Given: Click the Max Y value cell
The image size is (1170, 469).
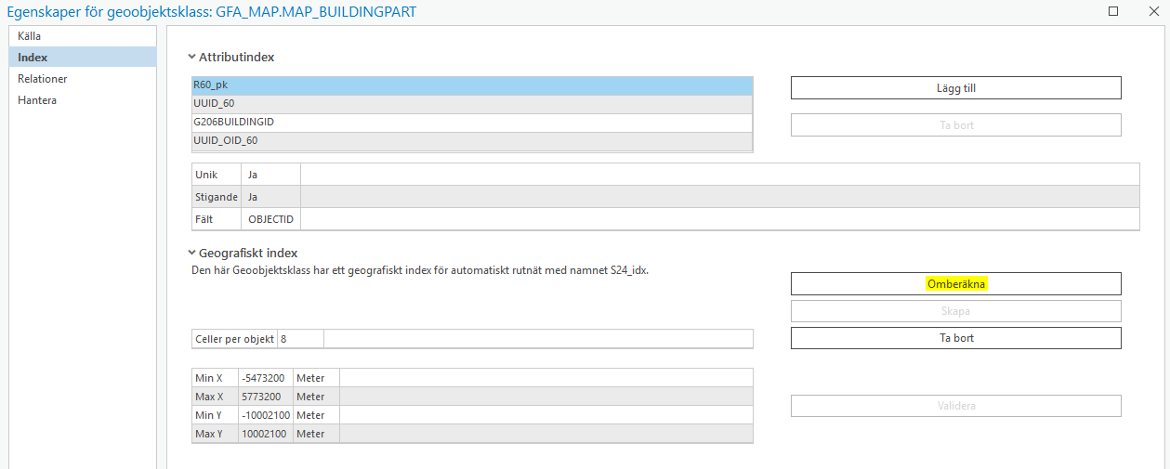Looking at the screenshot, I should (x=265, y=435).
